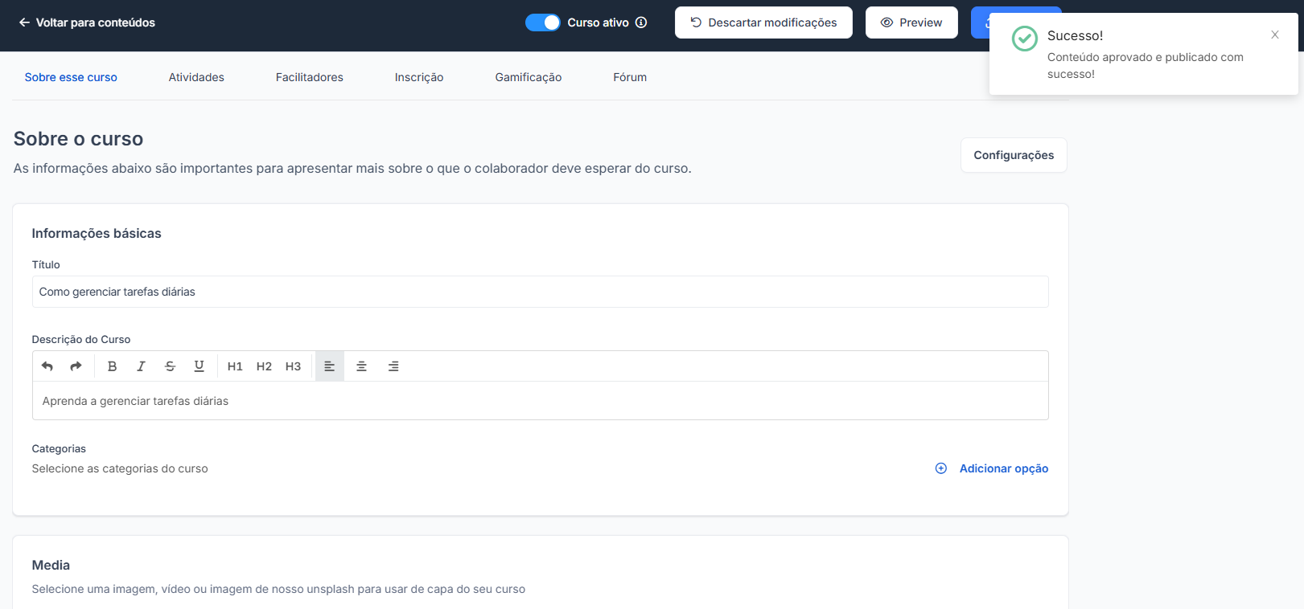
Task: Switch to the Gamificação tab
Action: click(528, 77)
